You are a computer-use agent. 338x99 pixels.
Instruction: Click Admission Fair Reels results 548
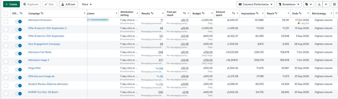coord(161,52)
